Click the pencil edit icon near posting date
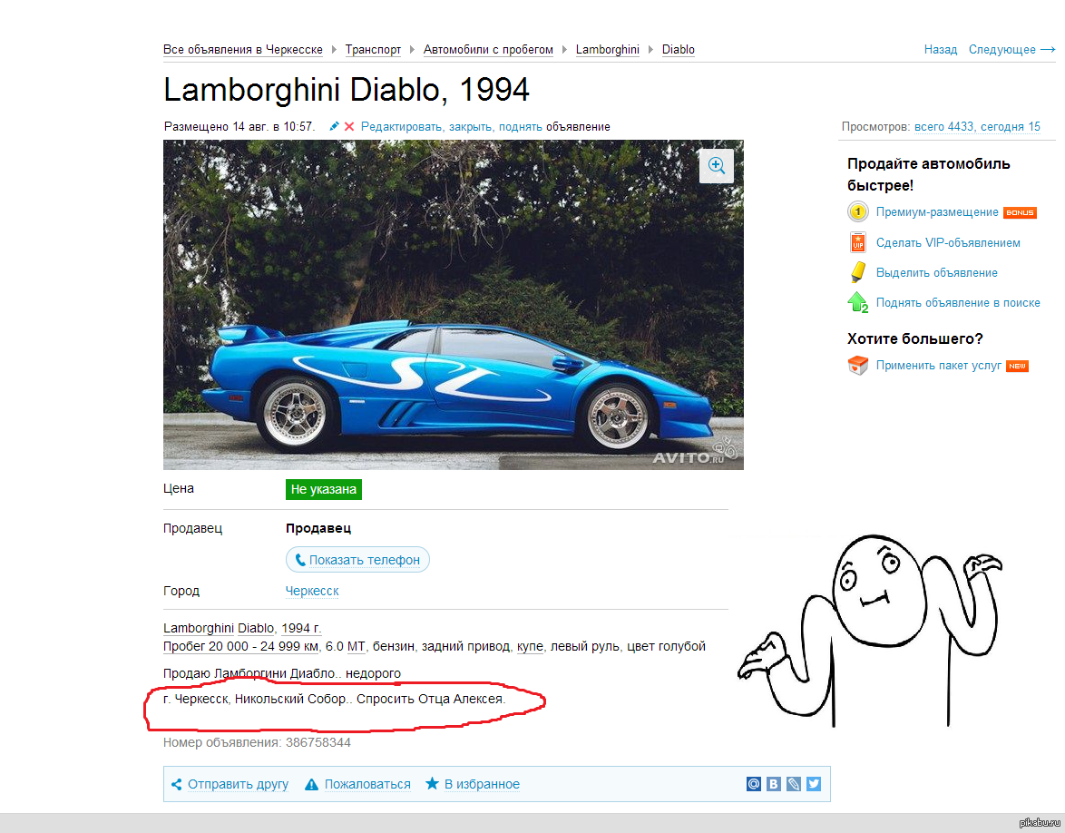Viewport: 1065px width, 833px height. (334, 126)
